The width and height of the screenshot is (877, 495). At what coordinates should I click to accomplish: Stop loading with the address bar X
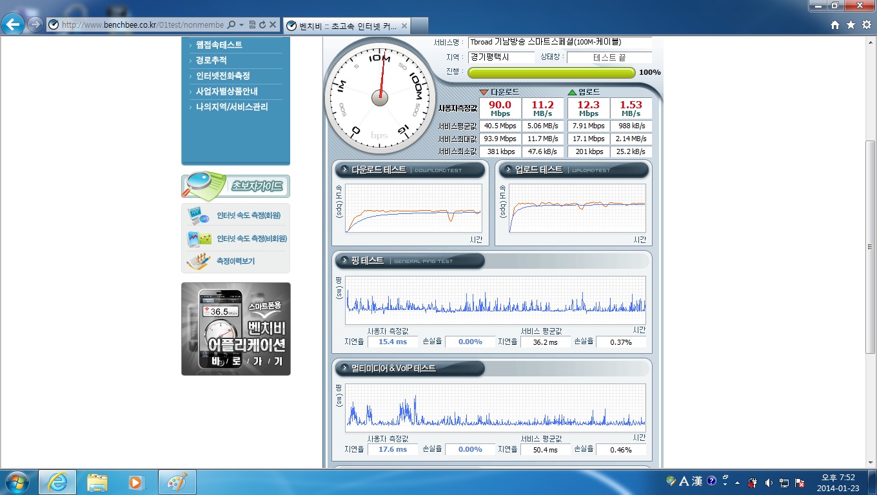click(273, 25)
